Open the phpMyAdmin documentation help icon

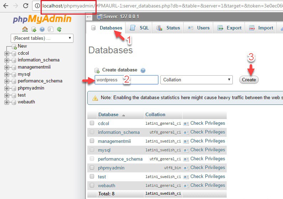point(42,29)
